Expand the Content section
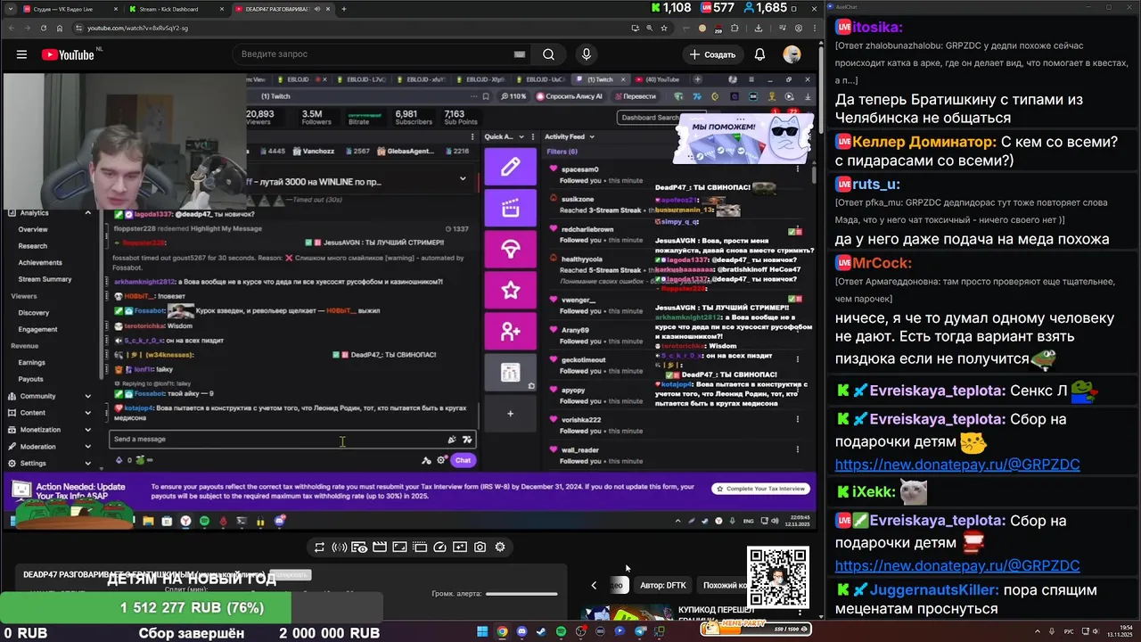 tap(87, 413)
